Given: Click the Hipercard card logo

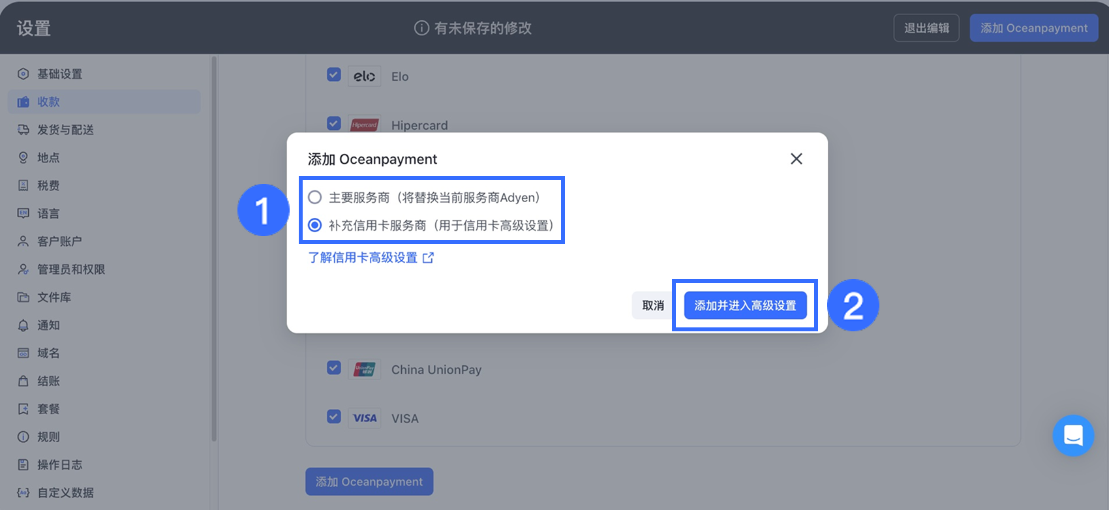Looking at the screenshot, I should coord(364,125).
